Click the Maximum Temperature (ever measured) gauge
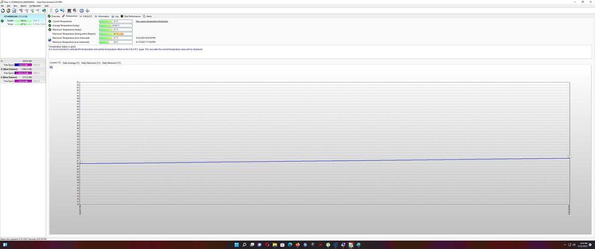Image resolution: width=595 pixels, height=249 pixels. click(116, 38)
